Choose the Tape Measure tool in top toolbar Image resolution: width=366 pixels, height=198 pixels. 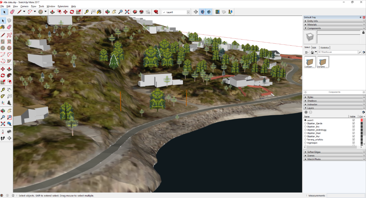tap(86, 12)
